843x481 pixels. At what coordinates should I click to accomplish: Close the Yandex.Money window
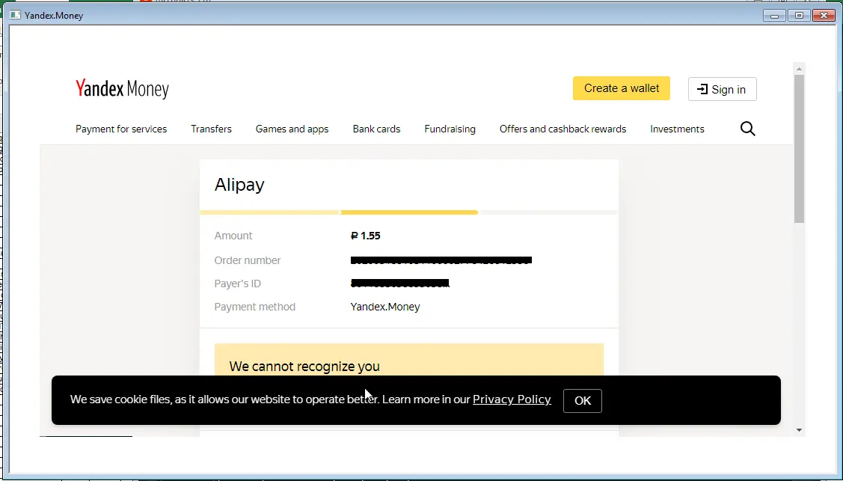pyautogui.click(x=824, y=16)
